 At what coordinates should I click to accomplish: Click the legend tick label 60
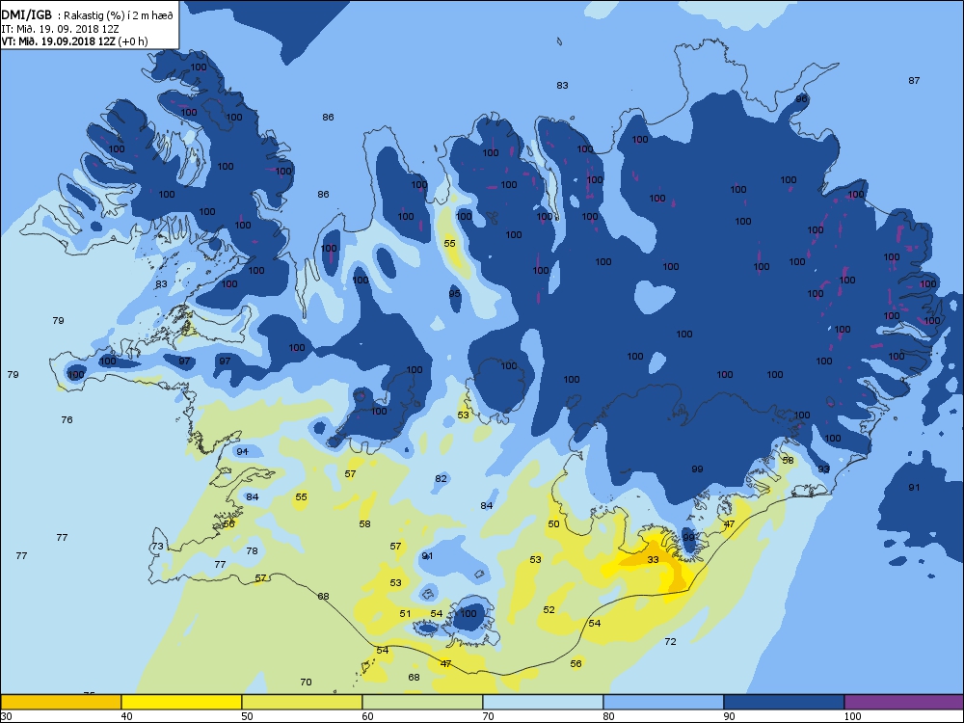[x=367, y=716]
